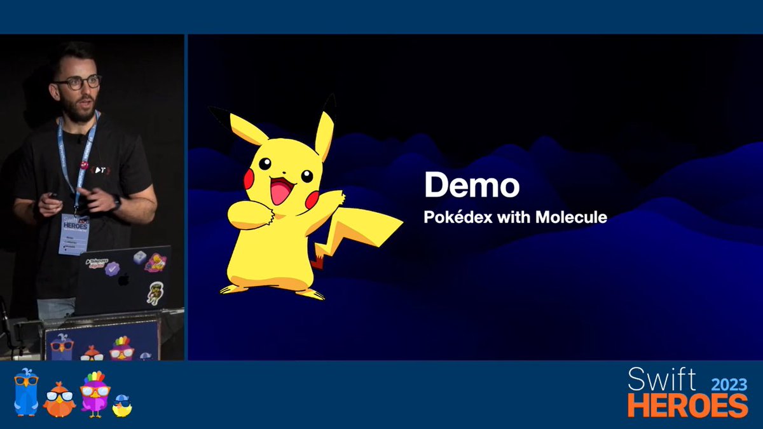Click the purple rainbow-haired bird in the footer
The height and width of the screenshot is (429, 763).
(95, 394)
